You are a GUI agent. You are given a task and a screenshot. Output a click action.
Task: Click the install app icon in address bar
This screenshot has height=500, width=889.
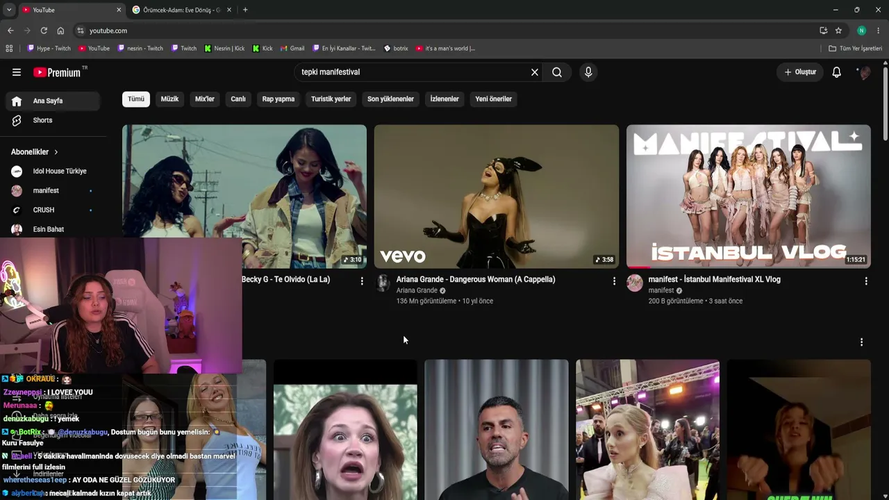click(x=824, y=31)
